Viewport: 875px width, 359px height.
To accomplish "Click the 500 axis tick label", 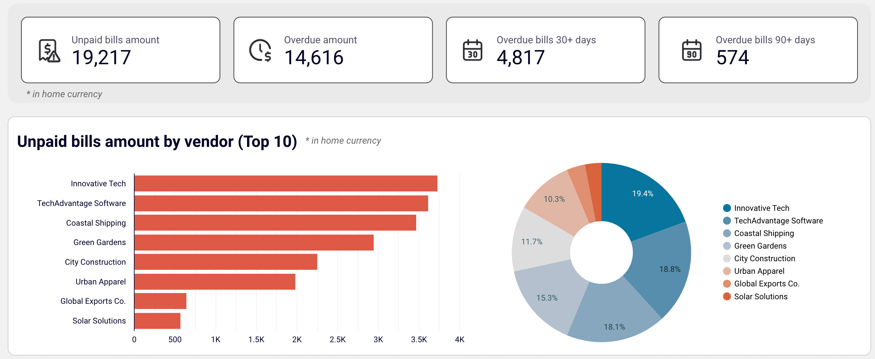I will [x=175, y=339].
